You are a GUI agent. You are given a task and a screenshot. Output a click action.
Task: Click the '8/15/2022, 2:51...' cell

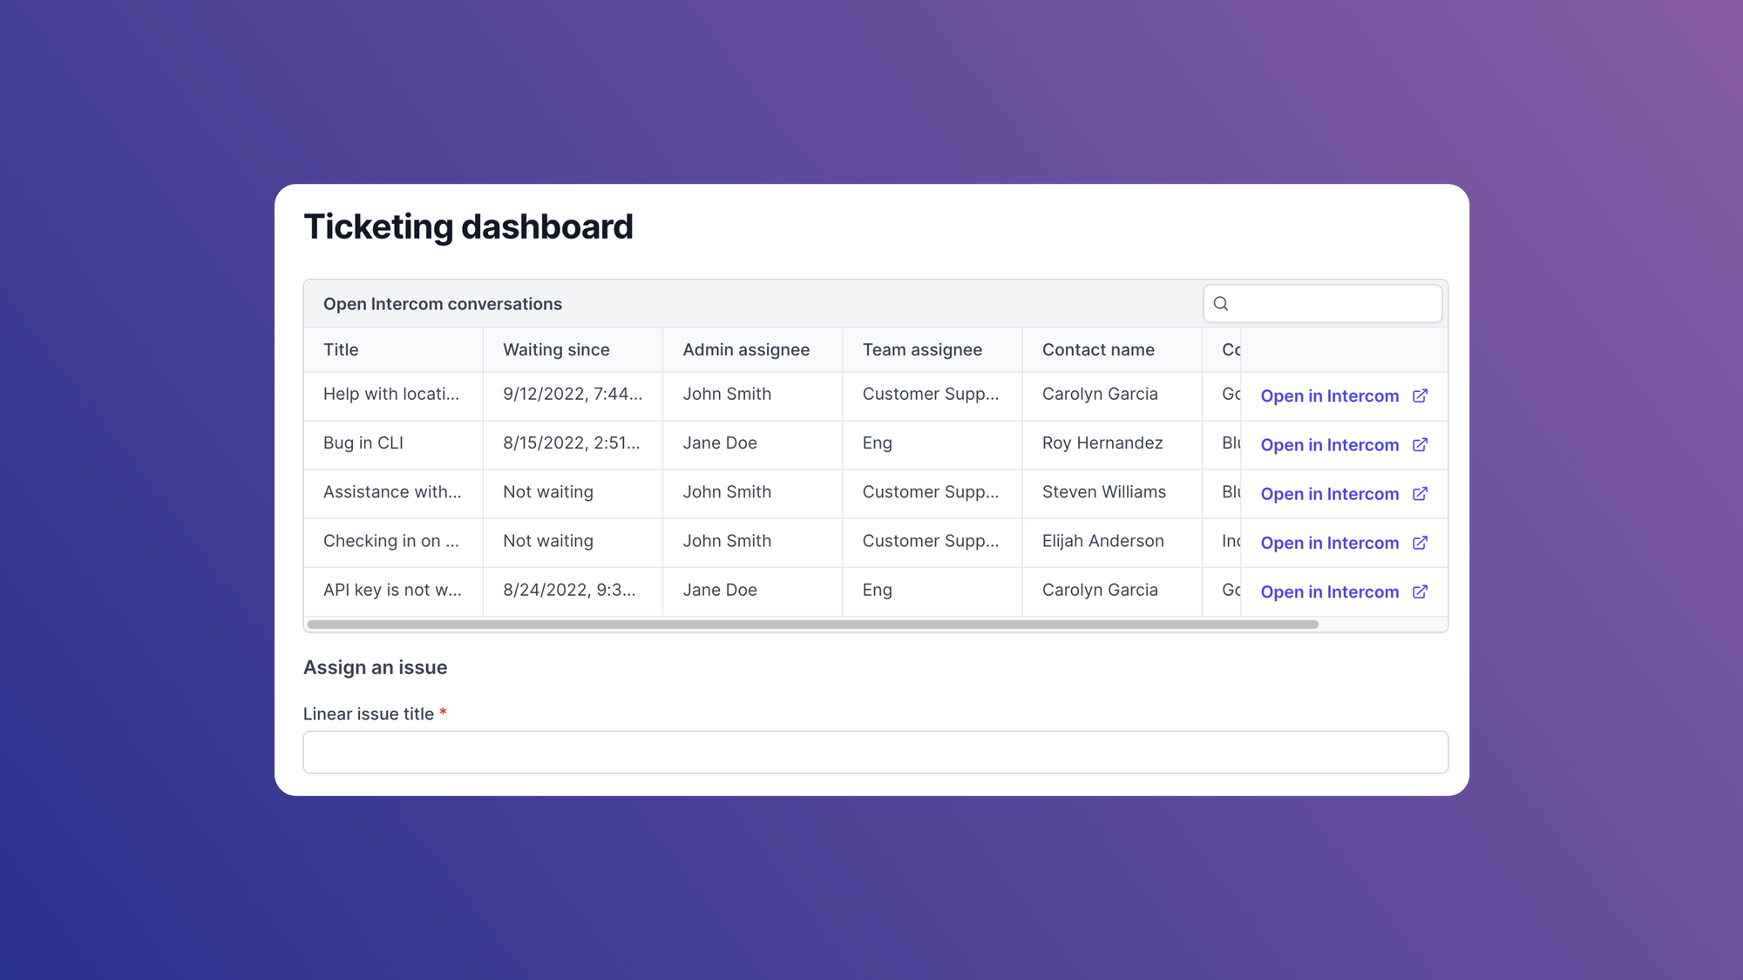click(x=573, y=444)
